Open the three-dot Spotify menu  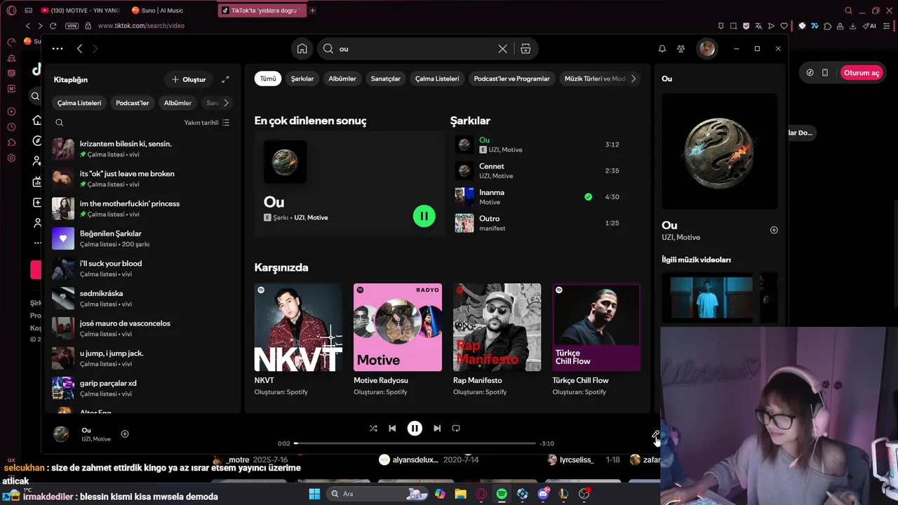(58, 48)
